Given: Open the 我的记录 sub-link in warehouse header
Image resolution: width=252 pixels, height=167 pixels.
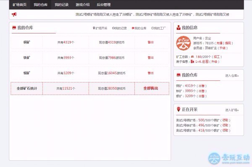Looking at the screenshot, I should (x=119, y=28).
